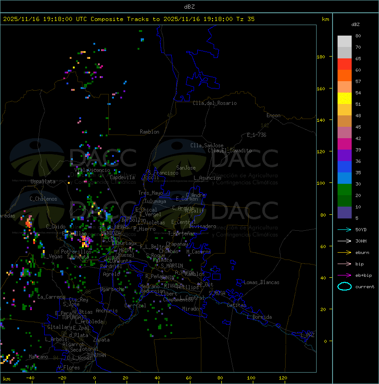Image resolution: width=379 pixels, height=384 pixels.
Task: Click the 'Encon' map label
Action: click(x=273, y=115)
